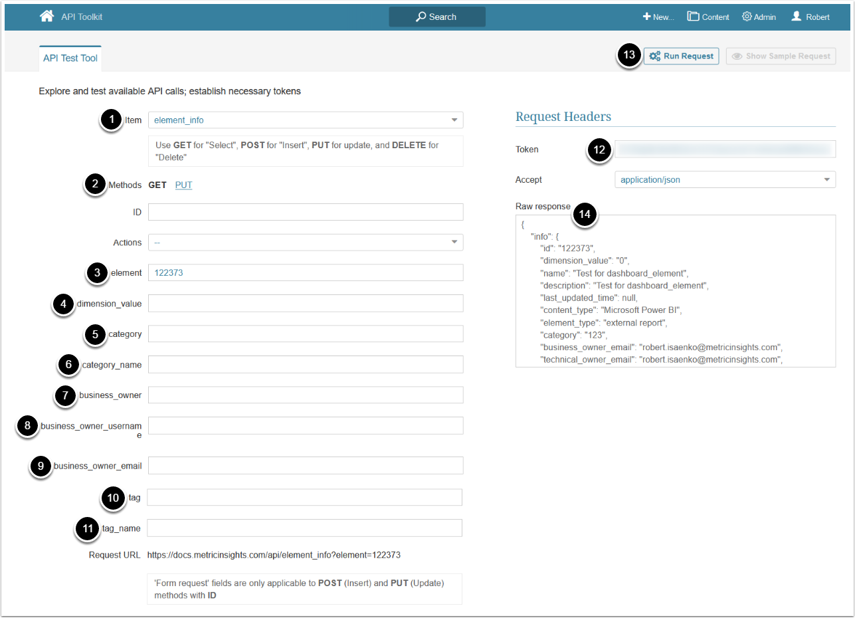Click the business_owner_username input field
Viewport: 855px width, 618px height.
pyautogui.click(x=306, y=425)
